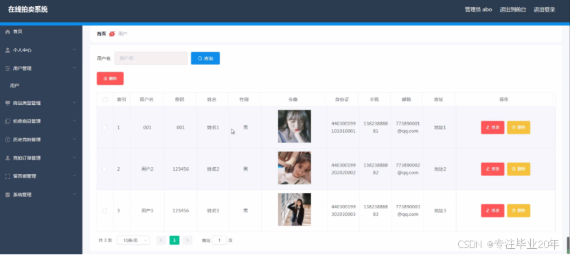Click yellow 删除 button for 用户3

518,210
